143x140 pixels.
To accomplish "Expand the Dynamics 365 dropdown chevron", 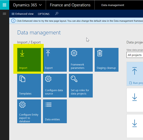I will click(x=40, y=5).
